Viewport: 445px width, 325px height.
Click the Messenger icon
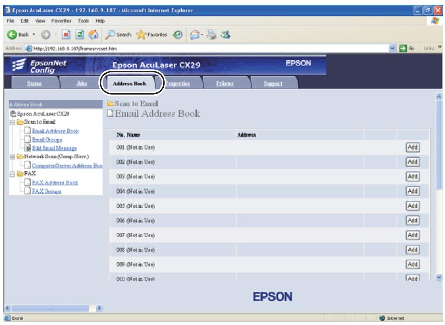pyautogui.click(x=226, y=35)
